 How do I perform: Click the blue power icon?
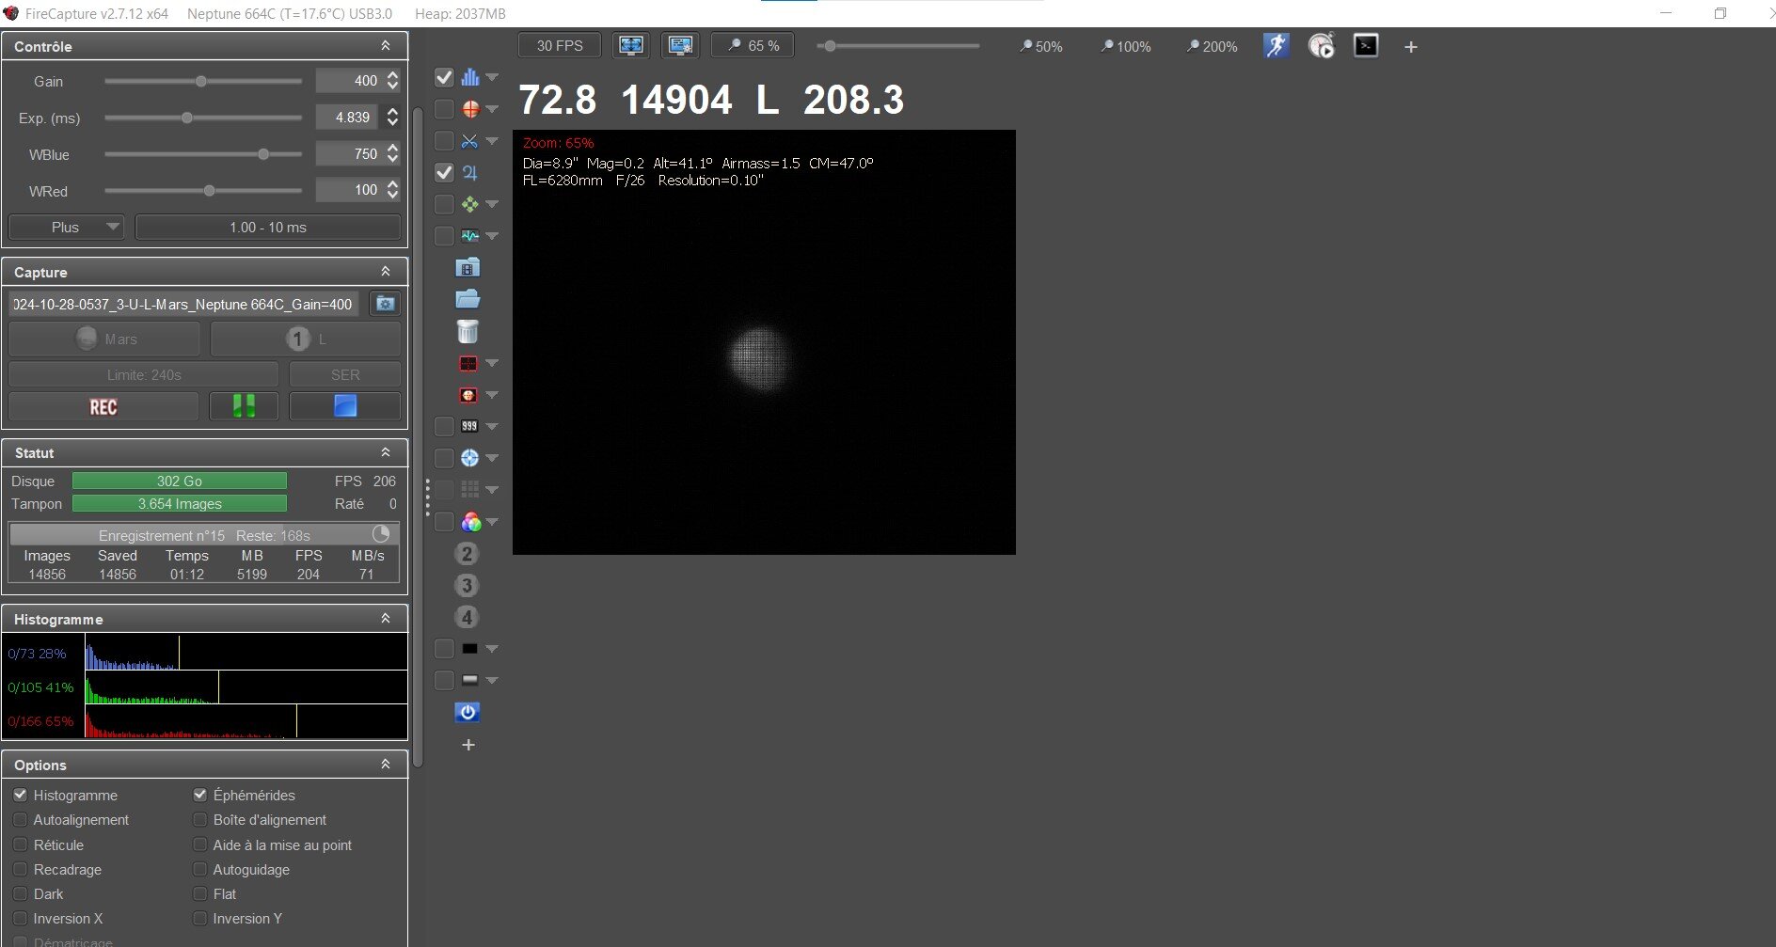click(x=468, y=713)
